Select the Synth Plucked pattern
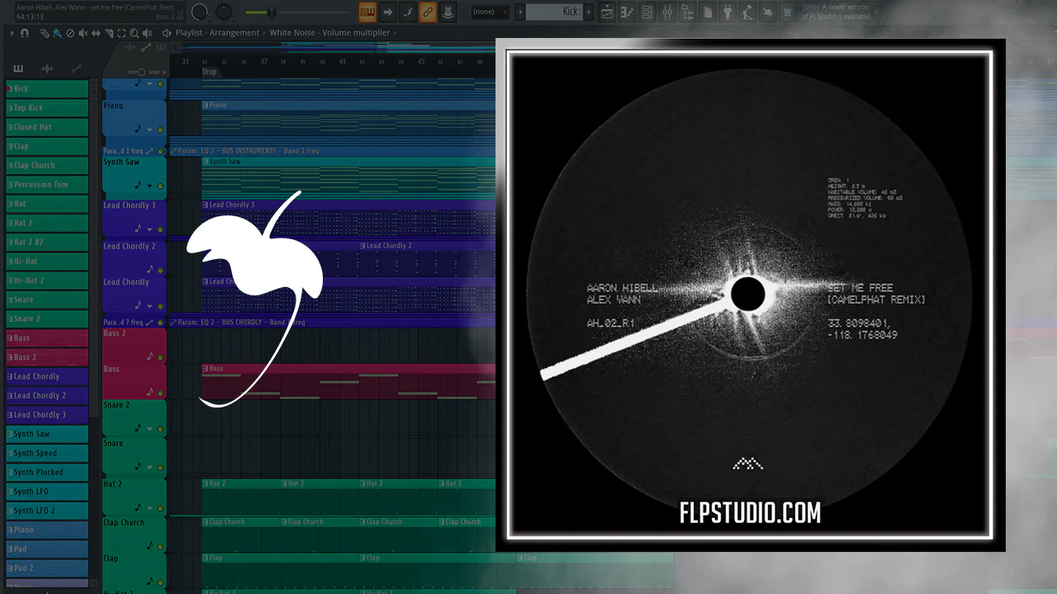The width and height of the screenshot is (1057, 594). pos(47,472)
